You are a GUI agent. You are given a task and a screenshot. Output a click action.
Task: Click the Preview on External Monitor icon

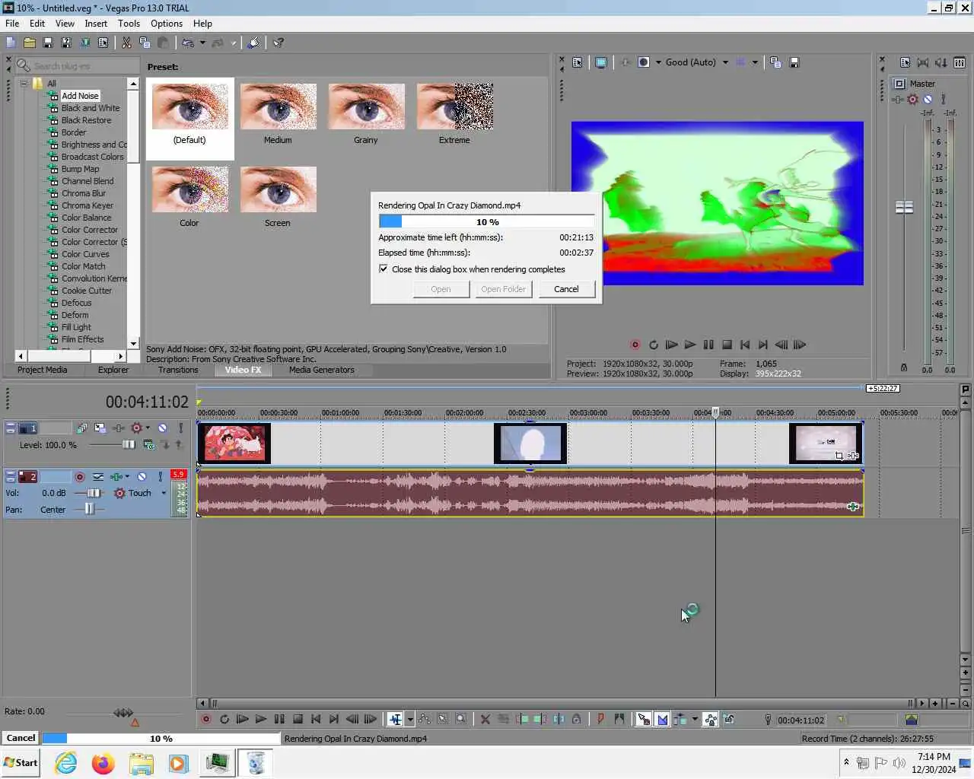point(601,62)
